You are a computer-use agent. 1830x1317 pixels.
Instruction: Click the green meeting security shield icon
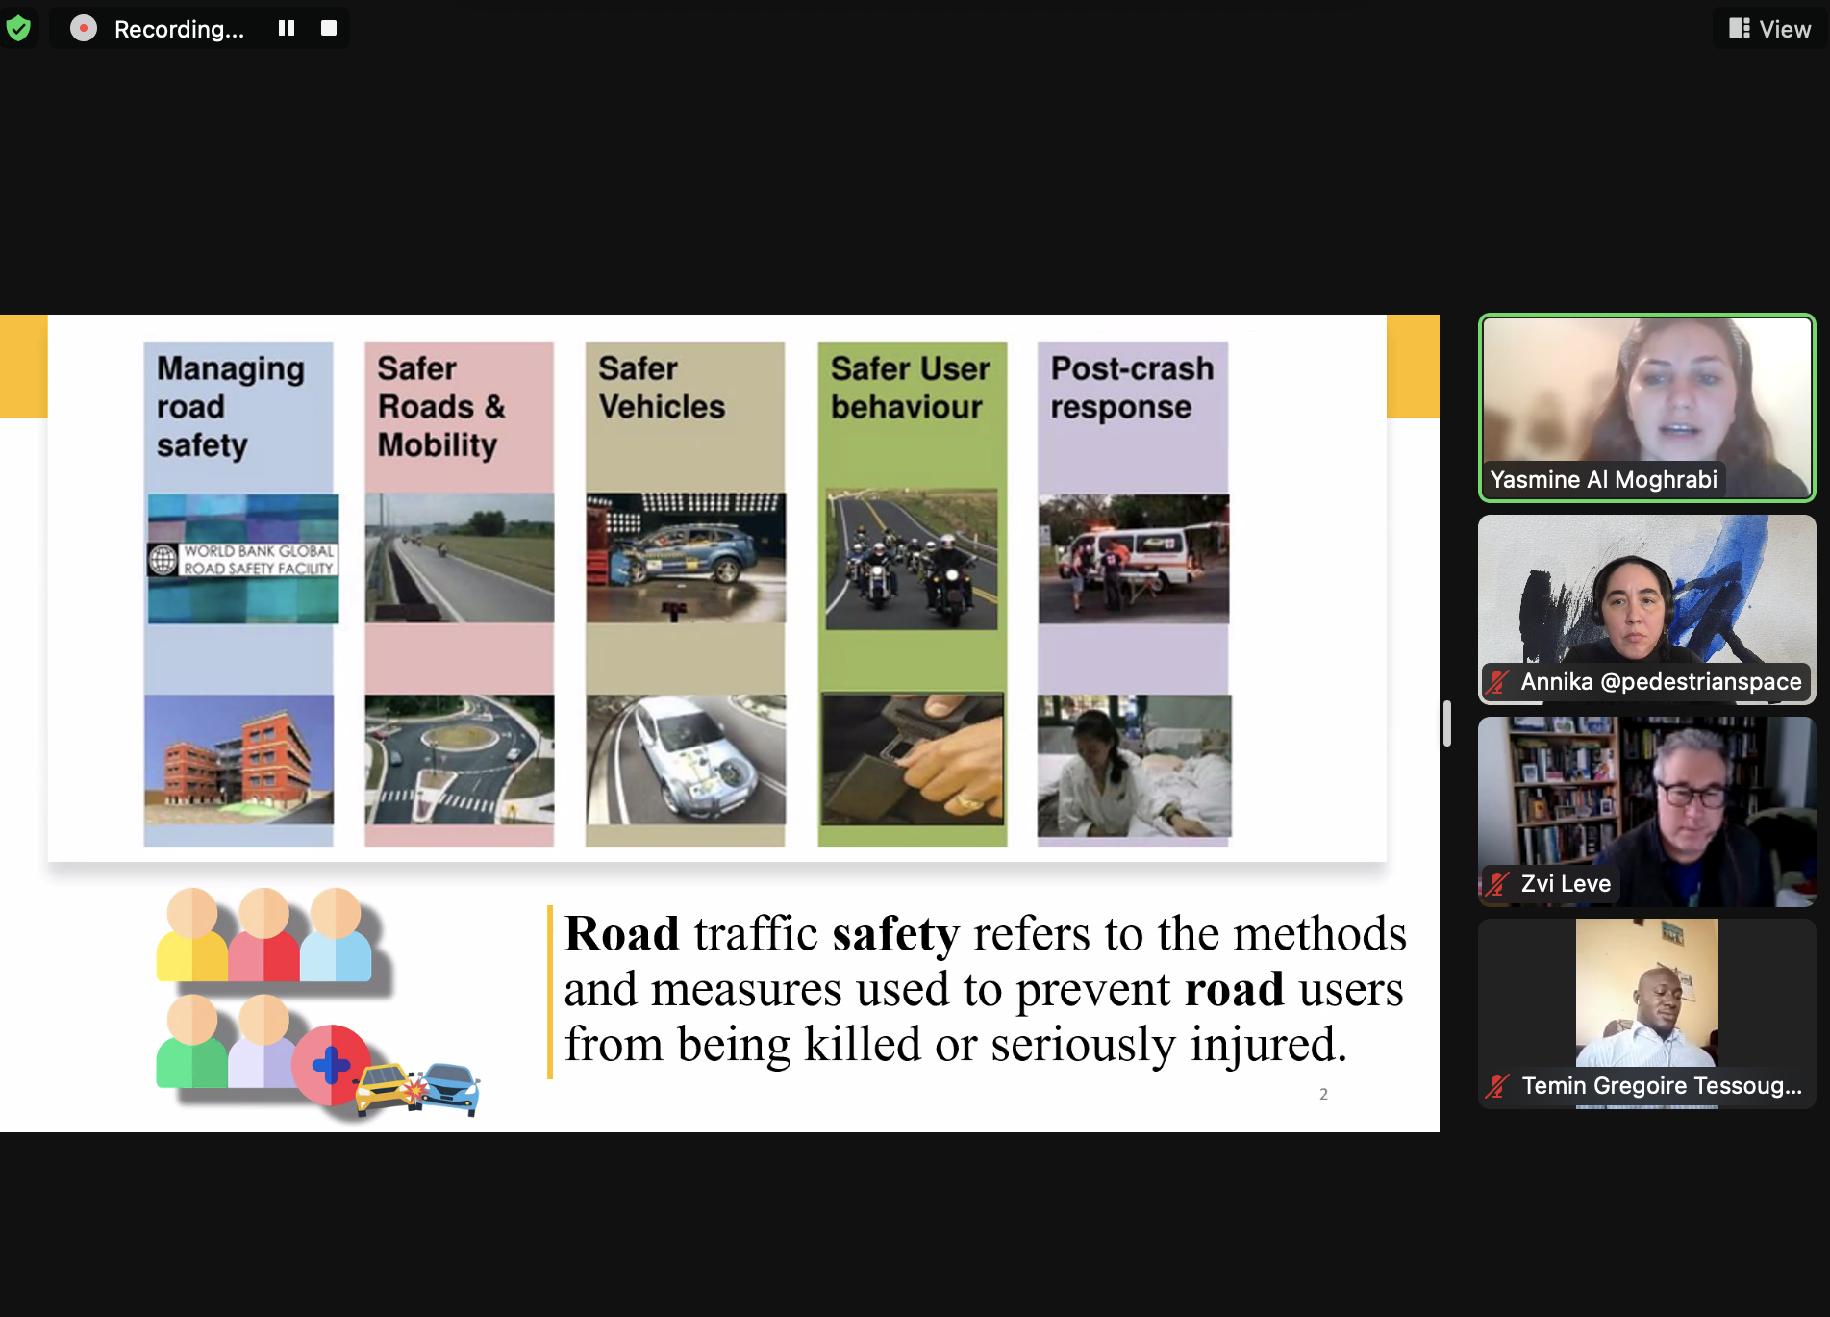click(x=19, y=27)
